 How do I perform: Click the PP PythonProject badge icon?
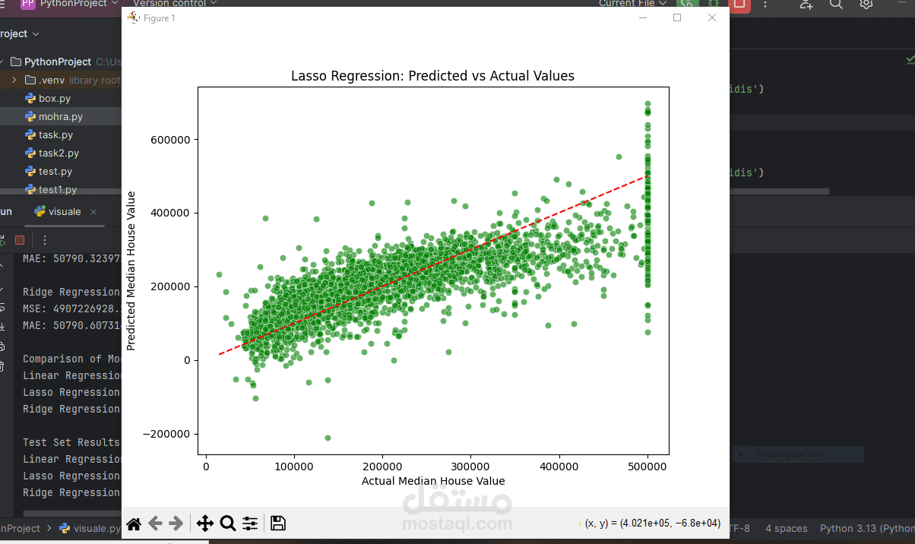tap(28, 4)
